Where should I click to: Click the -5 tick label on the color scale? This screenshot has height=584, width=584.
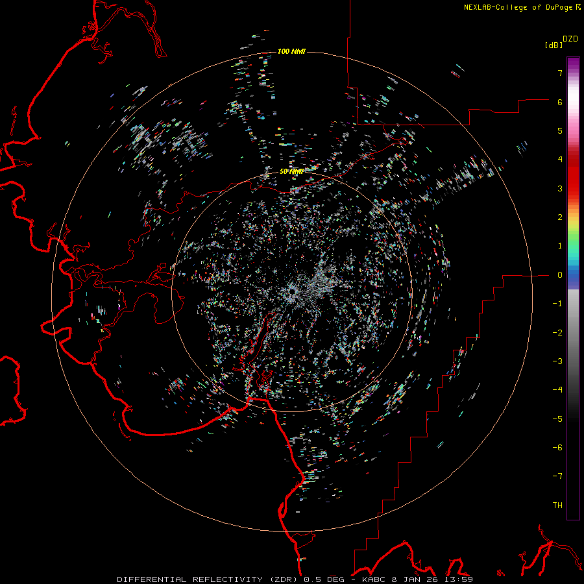[557, 419]
